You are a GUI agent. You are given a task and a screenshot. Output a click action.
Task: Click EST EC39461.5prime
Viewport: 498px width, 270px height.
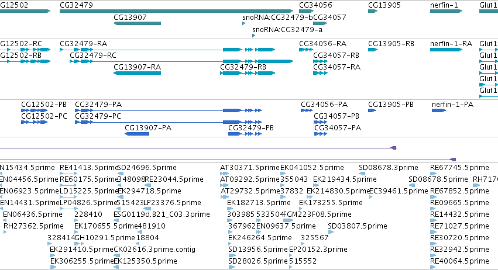(x=399, y=191)
